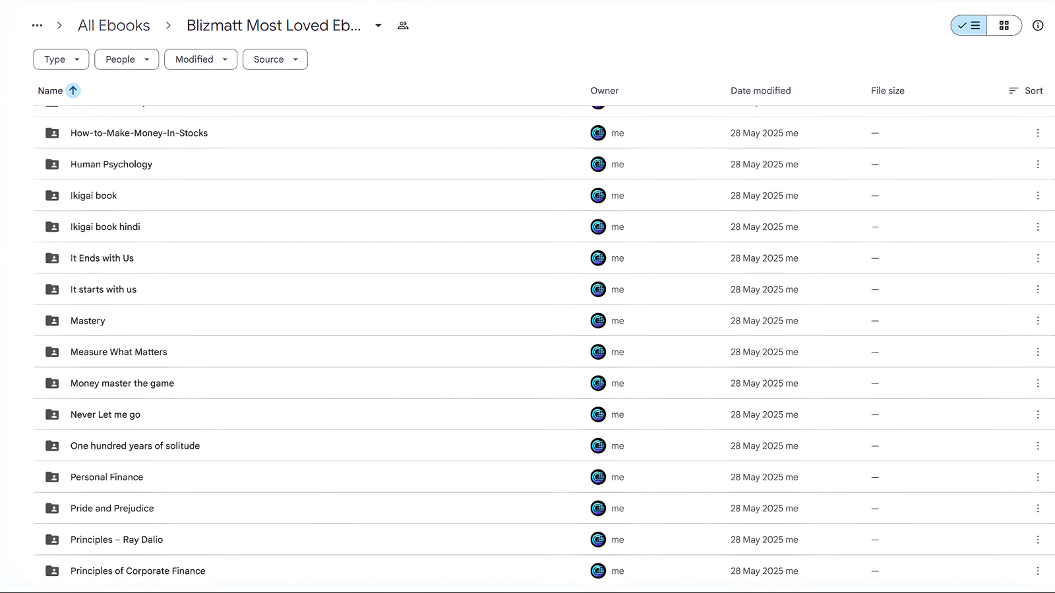Expand the Modified filter dropdown
The height and width of the screenshot is (593, 1055).
pos(200,59)
